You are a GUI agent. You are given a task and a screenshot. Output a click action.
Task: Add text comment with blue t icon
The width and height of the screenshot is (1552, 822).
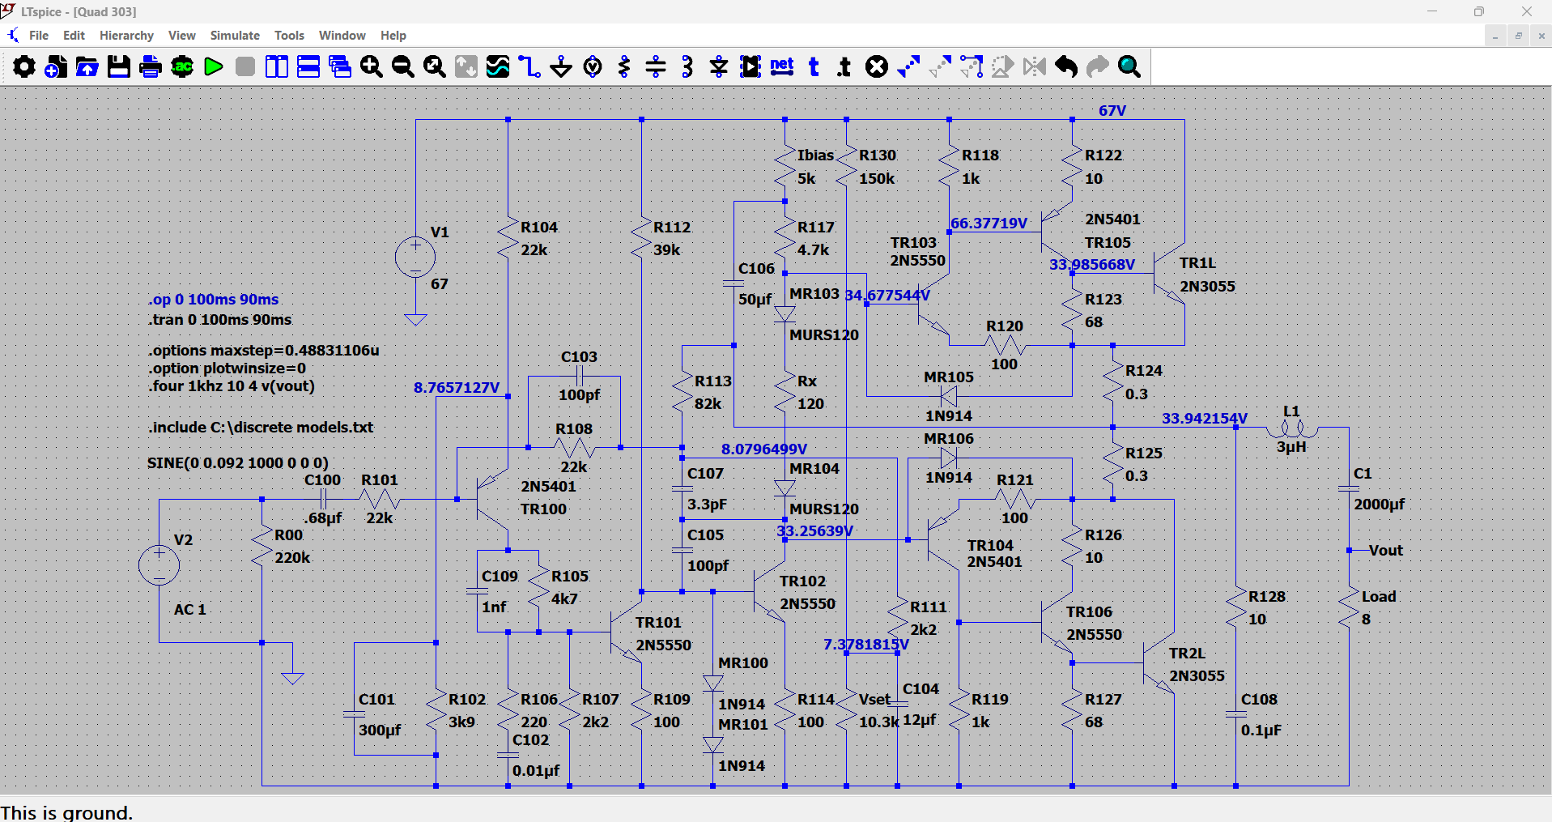pyautogui.click(x=814, y=66)
